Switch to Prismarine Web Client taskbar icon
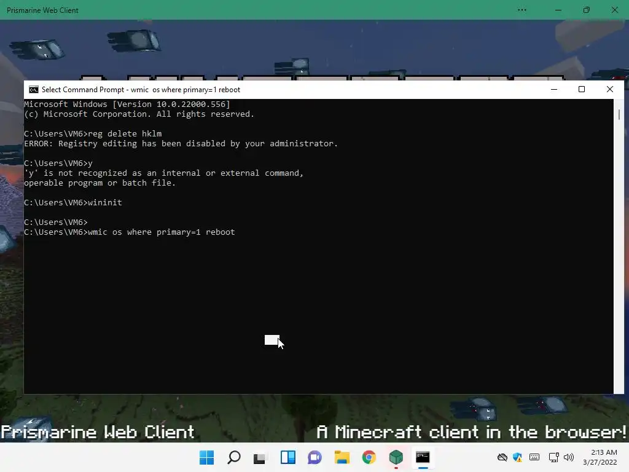This screenshot has height=472, width=629. pyautogui.click(x=396, y=457)
